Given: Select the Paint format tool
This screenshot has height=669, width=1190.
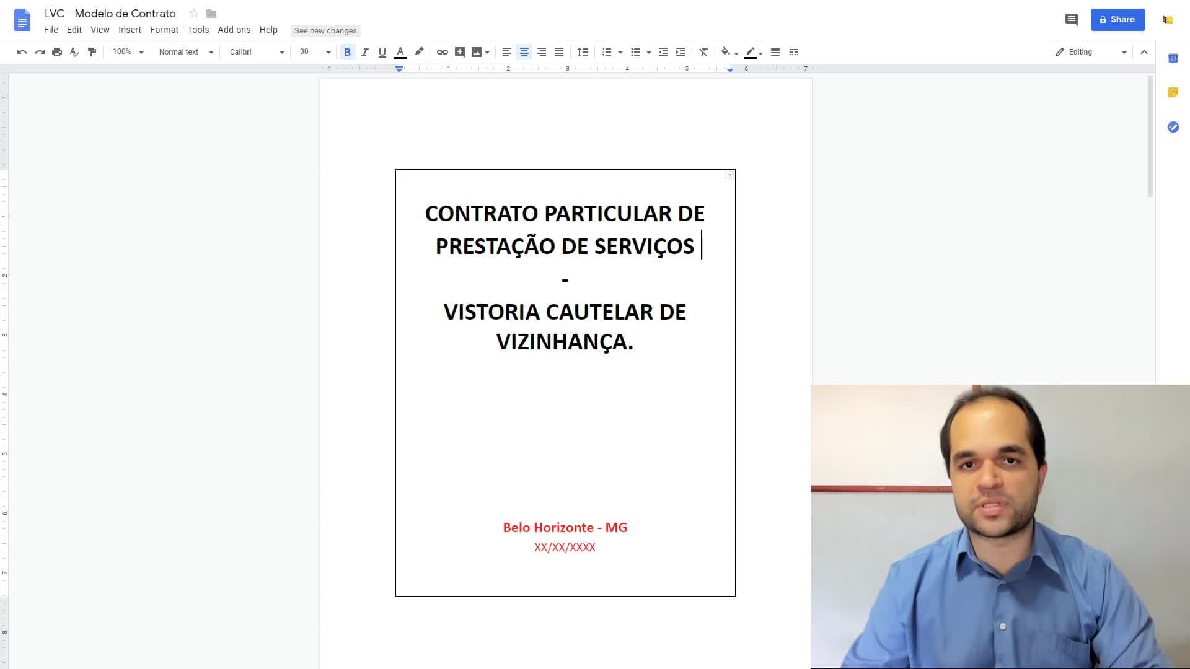Looking at the screenshot, I should pos(92,52).
